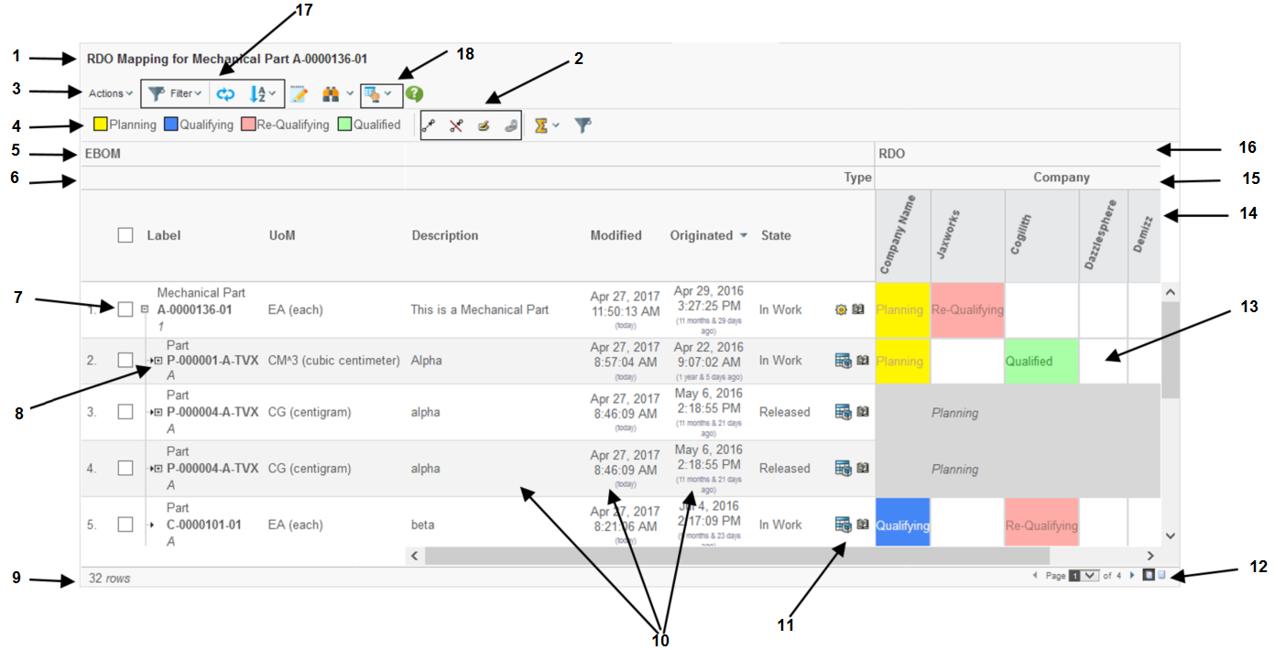Open the Actions menu

click(110, 93)
